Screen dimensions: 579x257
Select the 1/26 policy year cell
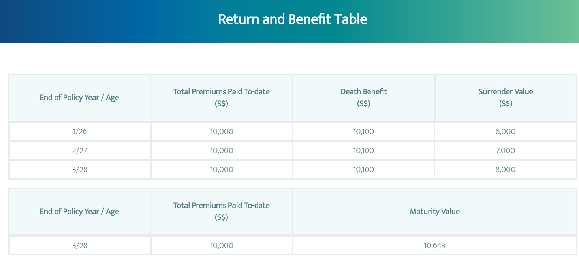[x=79, y=132]
